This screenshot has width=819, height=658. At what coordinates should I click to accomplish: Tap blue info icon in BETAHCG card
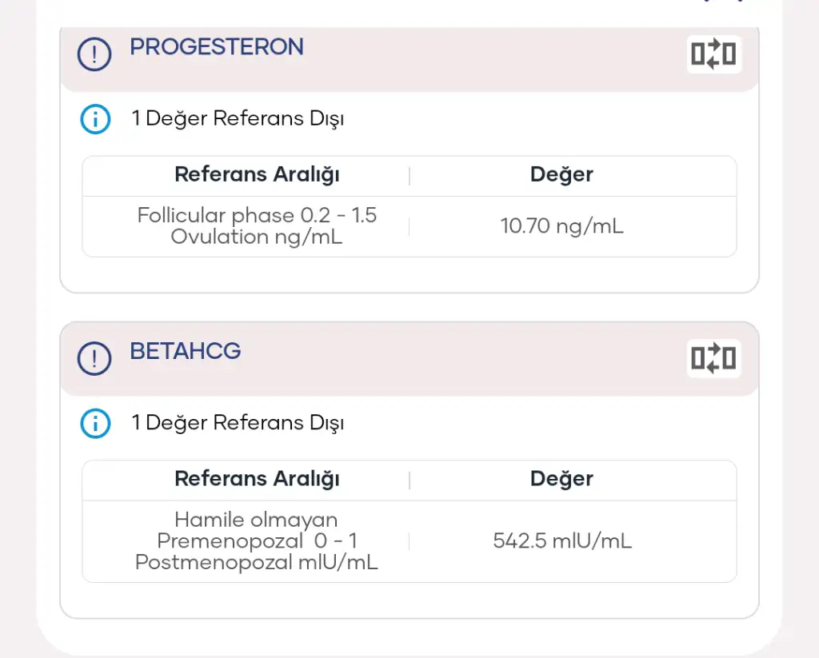[x=95, y=424]
